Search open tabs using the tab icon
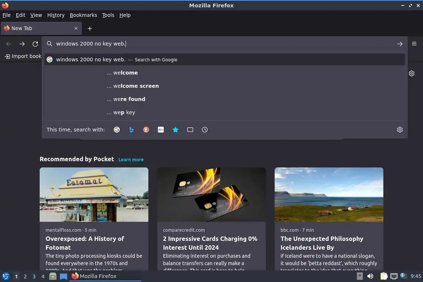This screenshot has width=423, height=282. [190, 130]
